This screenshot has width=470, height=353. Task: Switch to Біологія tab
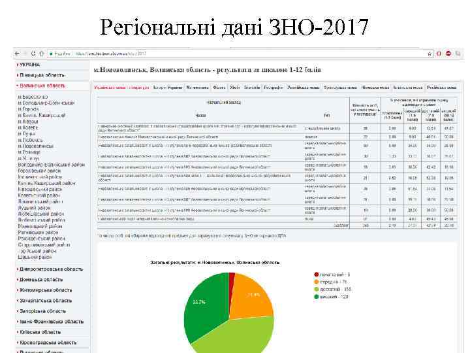pyautogui.click(x=252, y=88)
